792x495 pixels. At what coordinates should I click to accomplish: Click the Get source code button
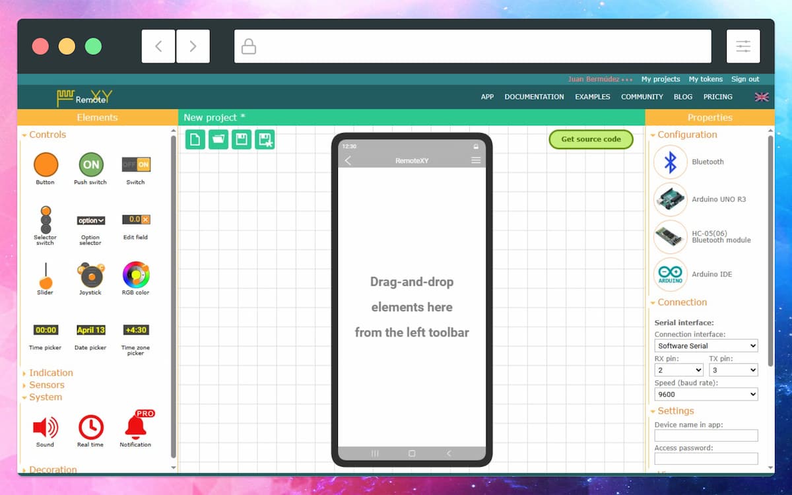[x=591, y=139]
